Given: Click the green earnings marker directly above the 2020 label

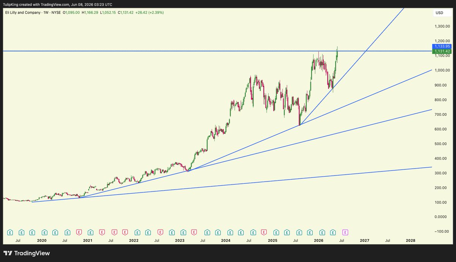Looking at the screenshot, I should [44, 232].
